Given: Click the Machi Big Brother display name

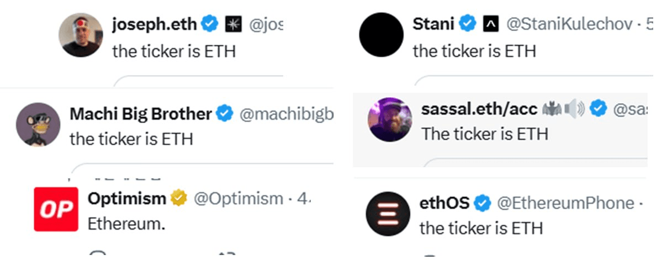Looking at the screenshot, I should [141, 114].
